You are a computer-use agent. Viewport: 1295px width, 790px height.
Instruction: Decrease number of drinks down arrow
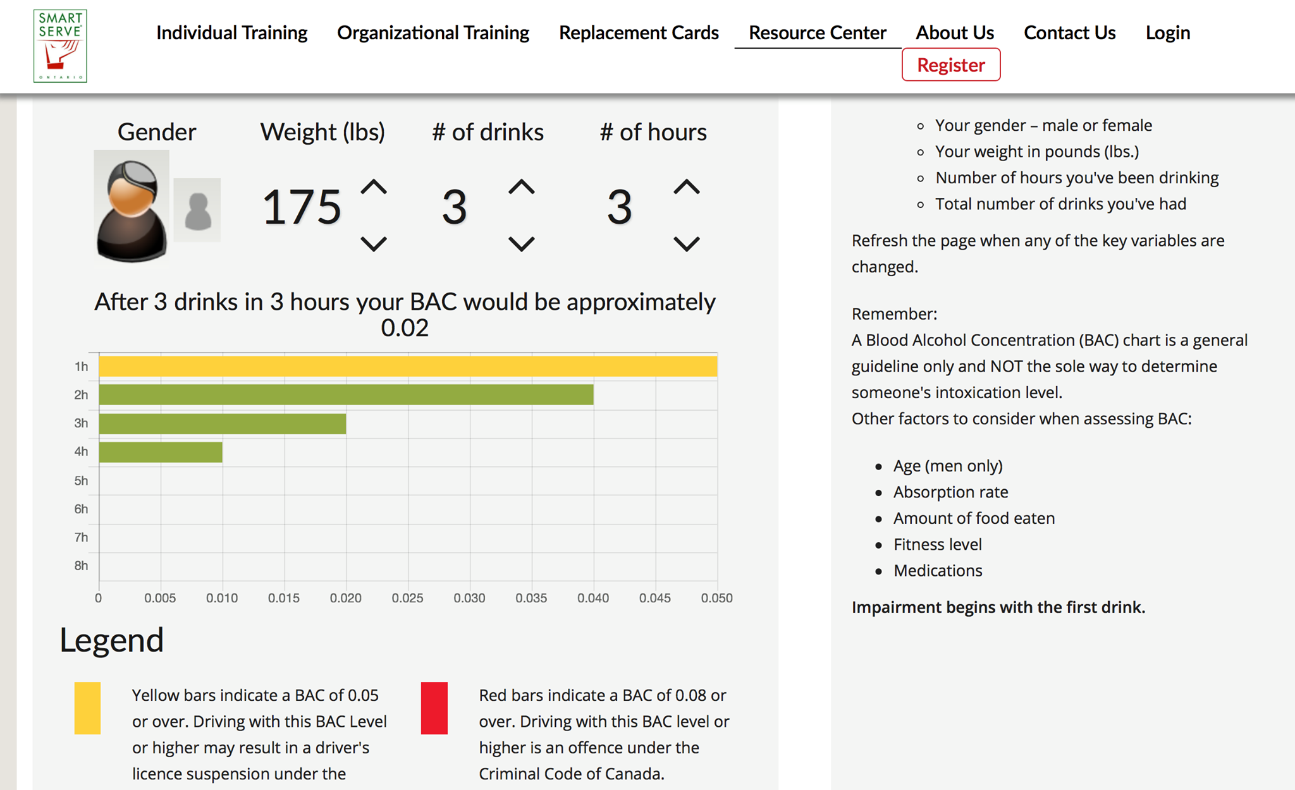[522, 243]
